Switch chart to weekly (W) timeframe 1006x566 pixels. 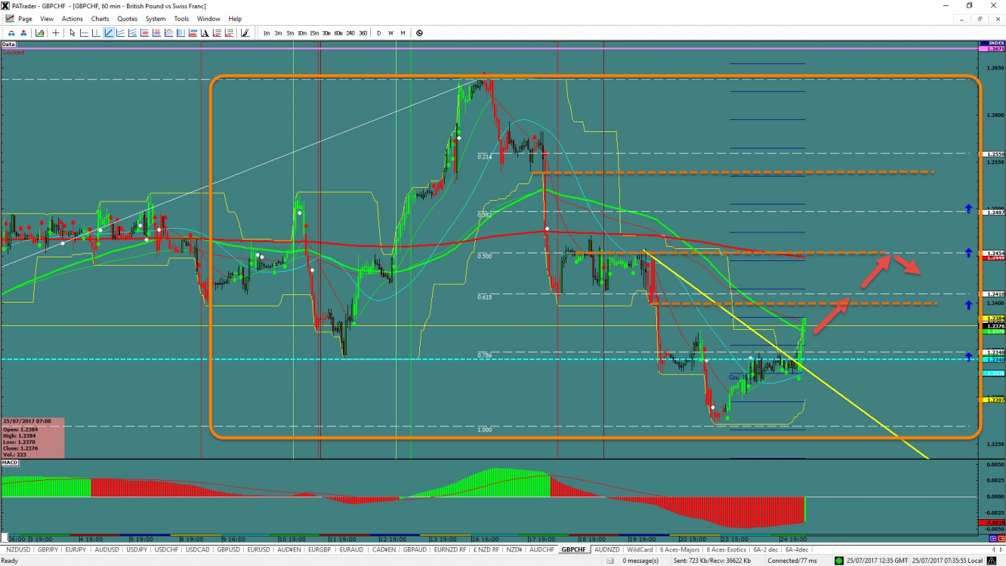tap(390, 32)
